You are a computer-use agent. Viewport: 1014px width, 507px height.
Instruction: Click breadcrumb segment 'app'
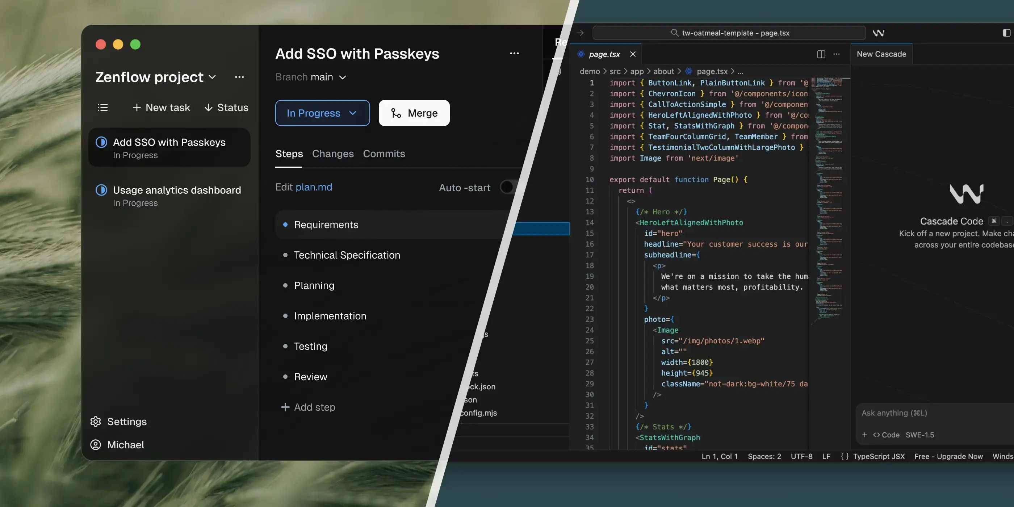pyautogui.click(x=637, y=71)
